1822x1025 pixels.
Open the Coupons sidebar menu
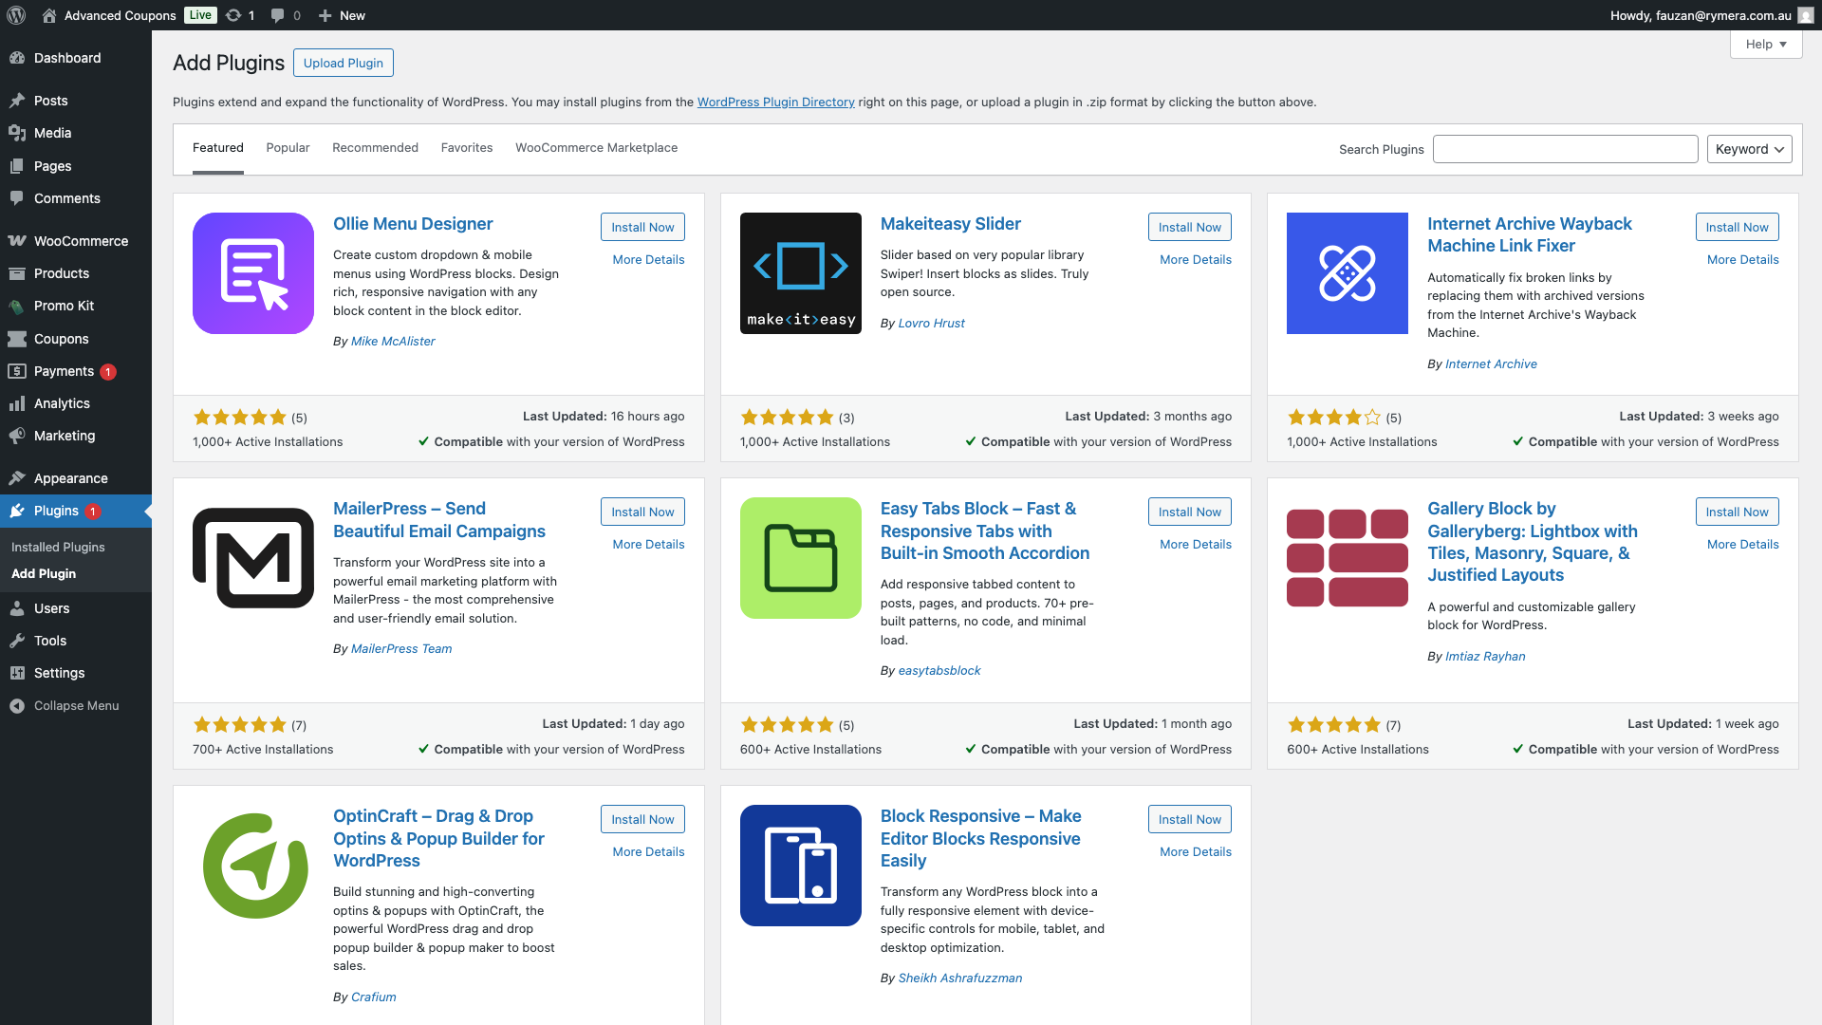click(61, 339)
